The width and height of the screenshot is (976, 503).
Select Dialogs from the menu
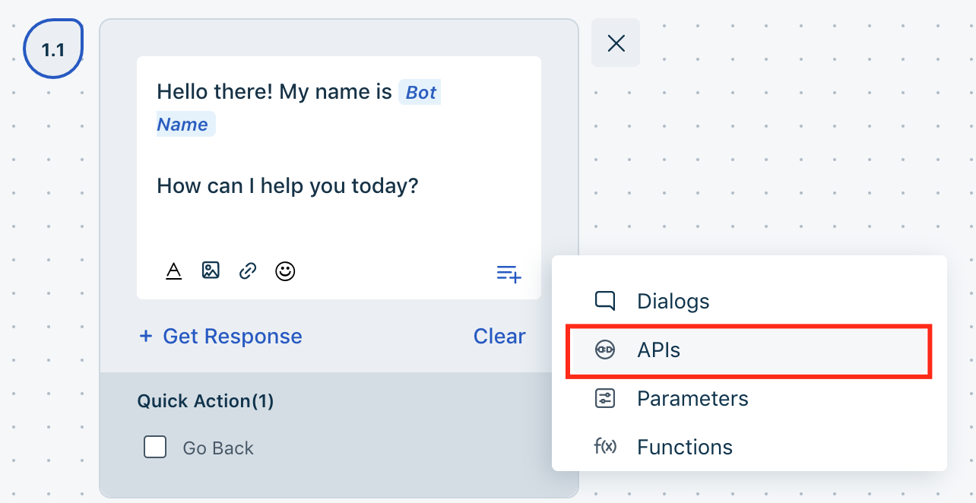pyautogui.click(x=673, y=301)
